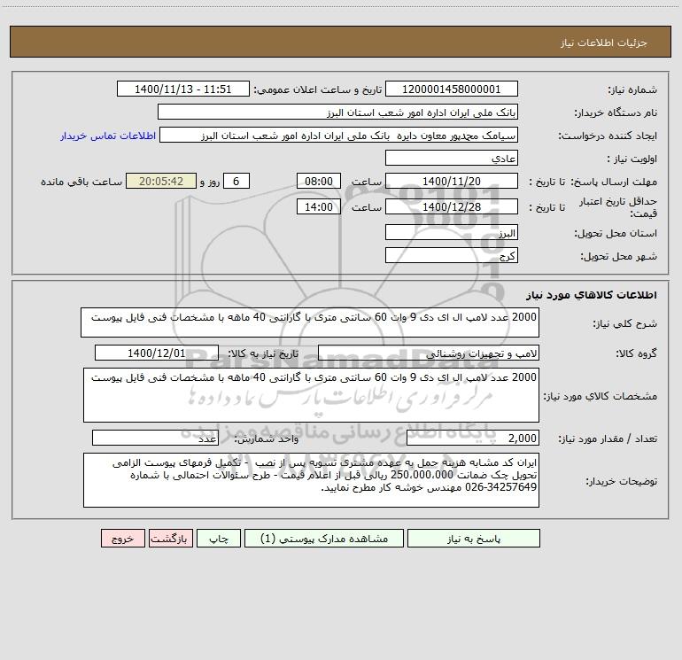Viewport: 682px width, 660px height.
Task: Click the response deadline date 1400/11/20
Action: [452, 181]
